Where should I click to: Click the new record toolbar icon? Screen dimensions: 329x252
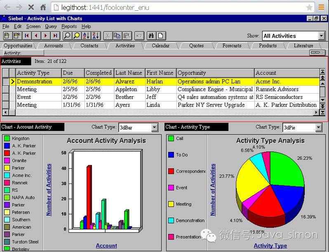coord(17,36)
